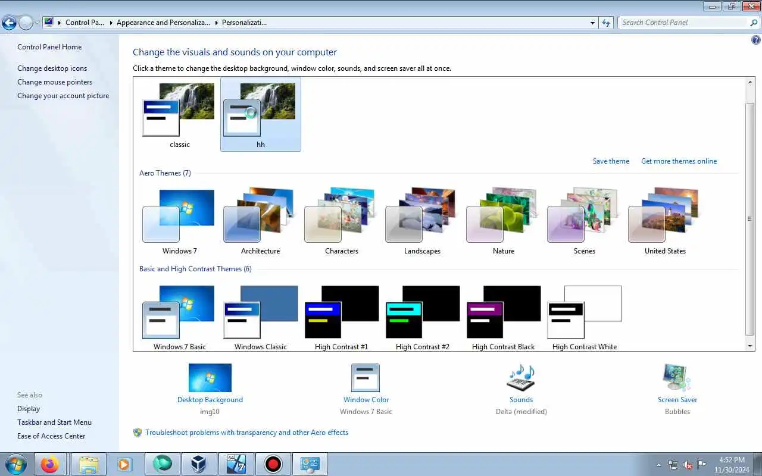Apply the High Contrast Black theme

pos(503,317)
